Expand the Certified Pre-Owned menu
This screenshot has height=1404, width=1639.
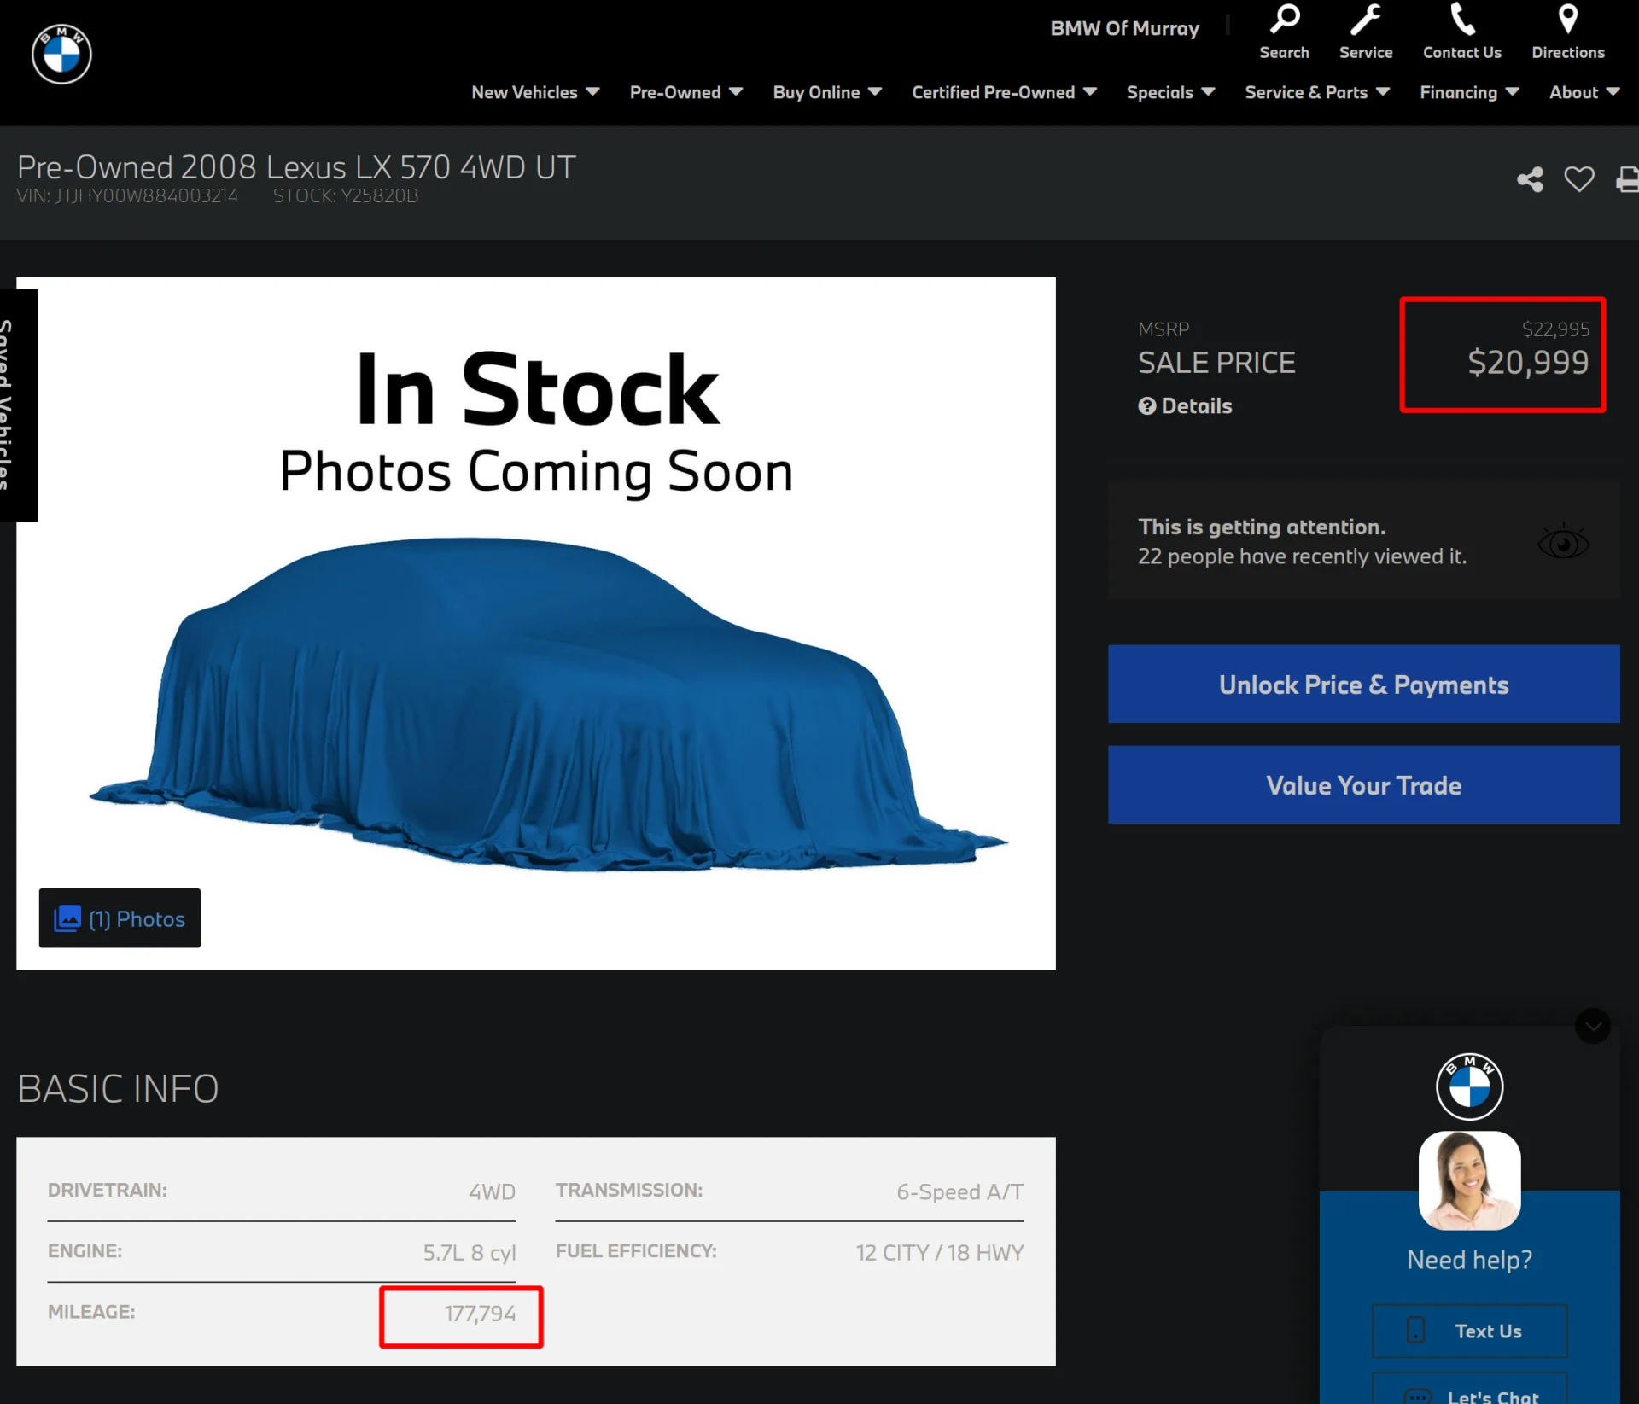[1004, 92]
